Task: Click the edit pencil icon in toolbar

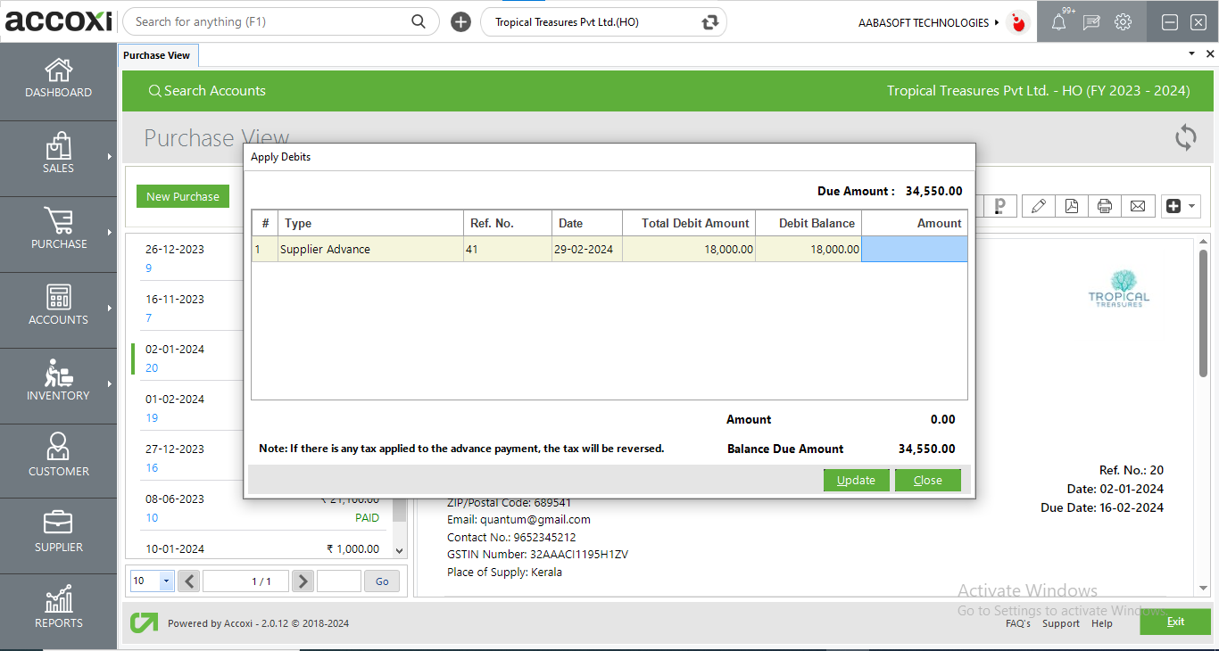Action: point(1038,206)
